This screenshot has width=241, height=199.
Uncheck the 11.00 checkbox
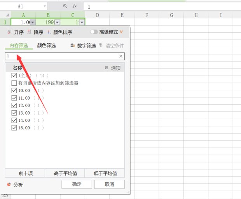click(14, 98)
